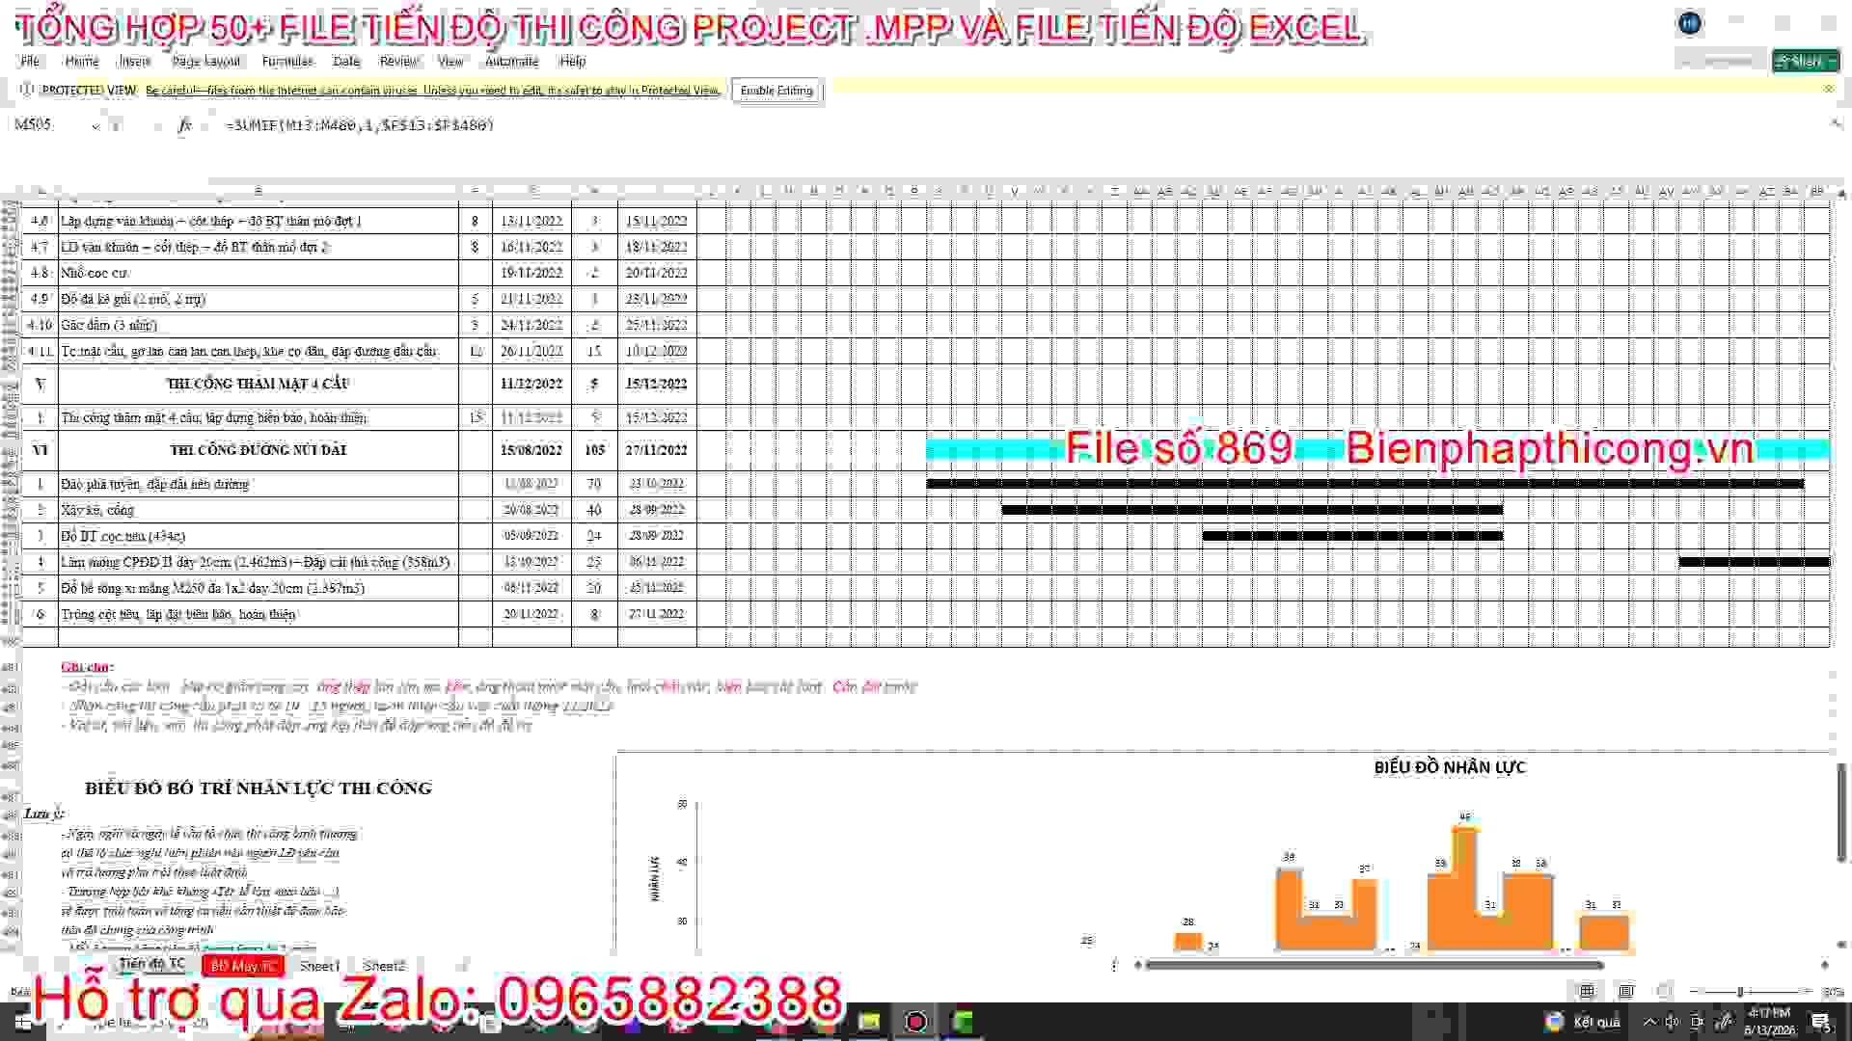Click the Comments button next to Share
The image size is (1852, 1041).
click(x=1720, y=61)
